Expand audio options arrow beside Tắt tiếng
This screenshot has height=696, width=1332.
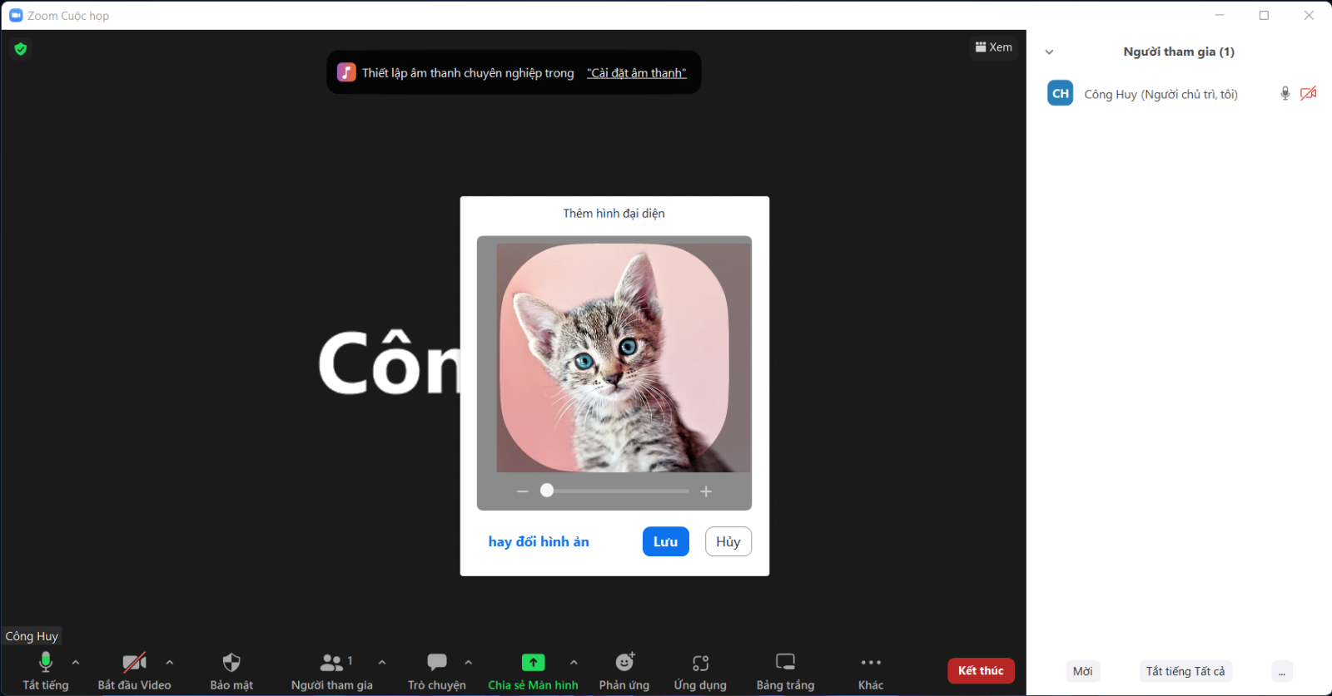click(76, 663)
